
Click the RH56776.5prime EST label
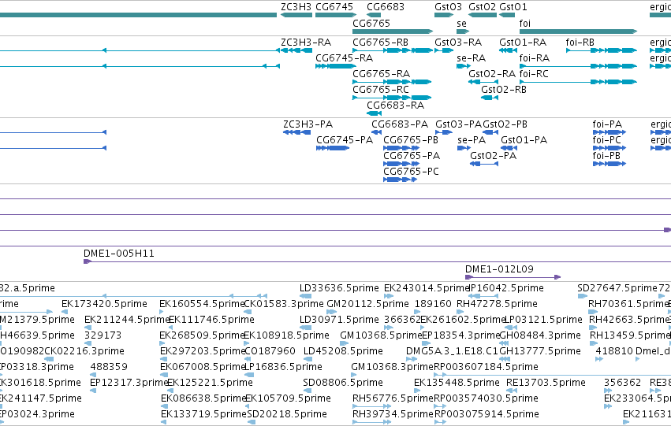[393, 398]
